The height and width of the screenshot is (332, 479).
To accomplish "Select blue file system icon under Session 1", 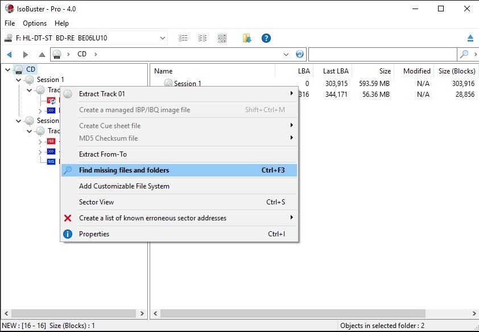I will pyautogui.click(x=51, y=110).
